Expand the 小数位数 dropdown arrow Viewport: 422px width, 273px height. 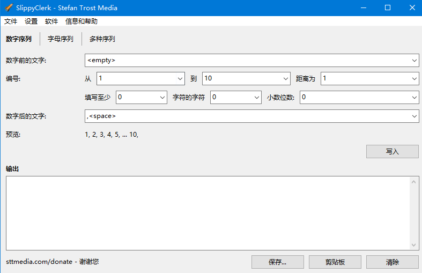414,97
